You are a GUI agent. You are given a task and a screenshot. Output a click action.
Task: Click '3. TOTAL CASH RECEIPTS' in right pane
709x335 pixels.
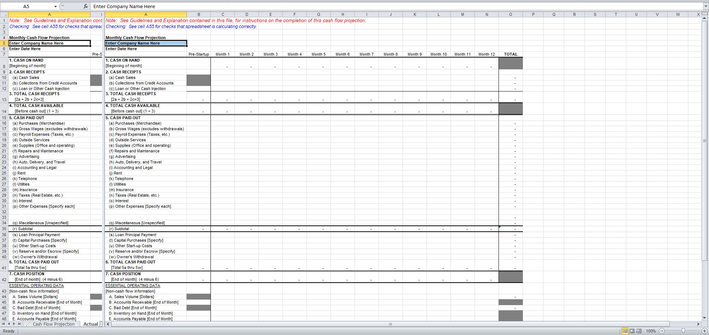click(131, 94)
